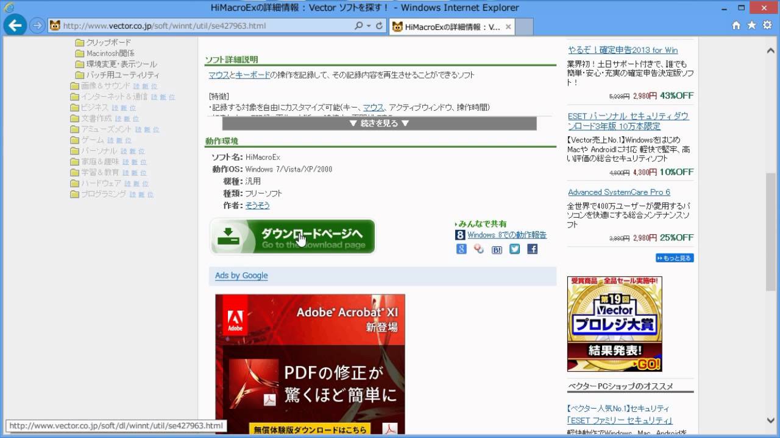780x438 pixels.
Task: Click folder icon beside プログラミング
Action: click(x=74, y=195)
